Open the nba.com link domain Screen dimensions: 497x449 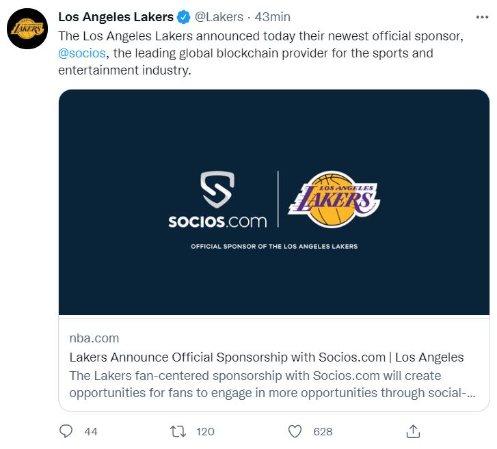94,338
